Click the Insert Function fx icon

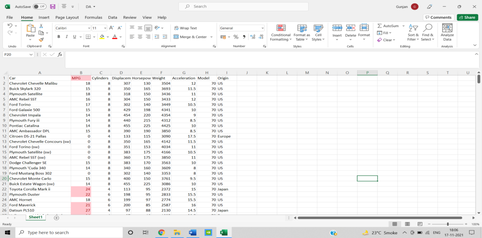point(60,54)
